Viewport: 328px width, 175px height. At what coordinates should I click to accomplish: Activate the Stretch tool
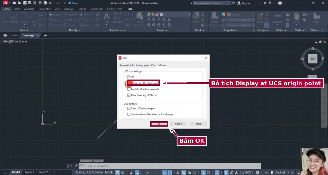tap(55, 25)
